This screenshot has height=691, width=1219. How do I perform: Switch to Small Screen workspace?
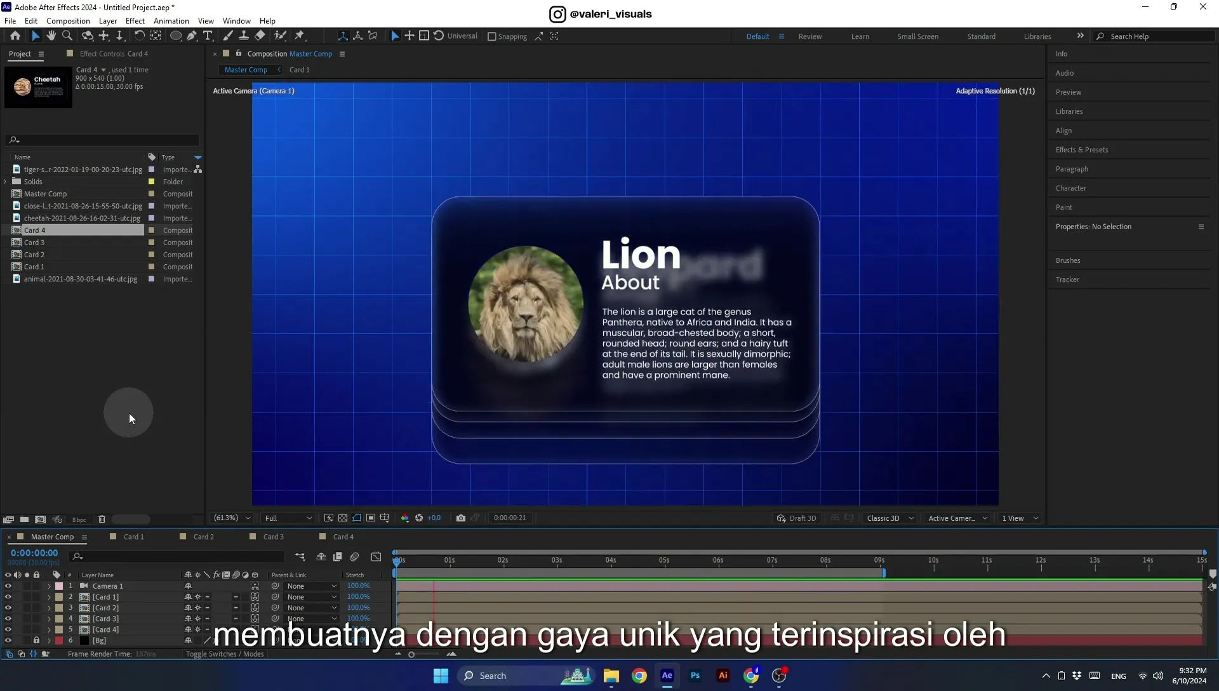(917, 37)
